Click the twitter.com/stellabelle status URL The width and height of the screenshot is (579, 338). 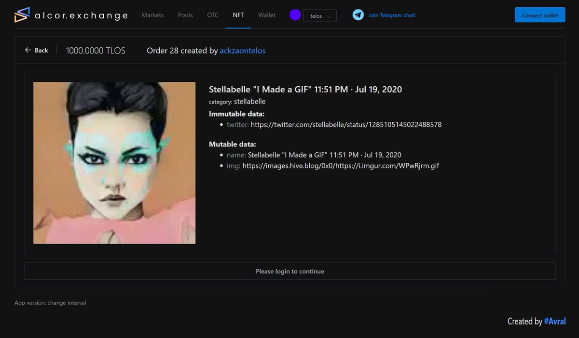coord(346,125)
